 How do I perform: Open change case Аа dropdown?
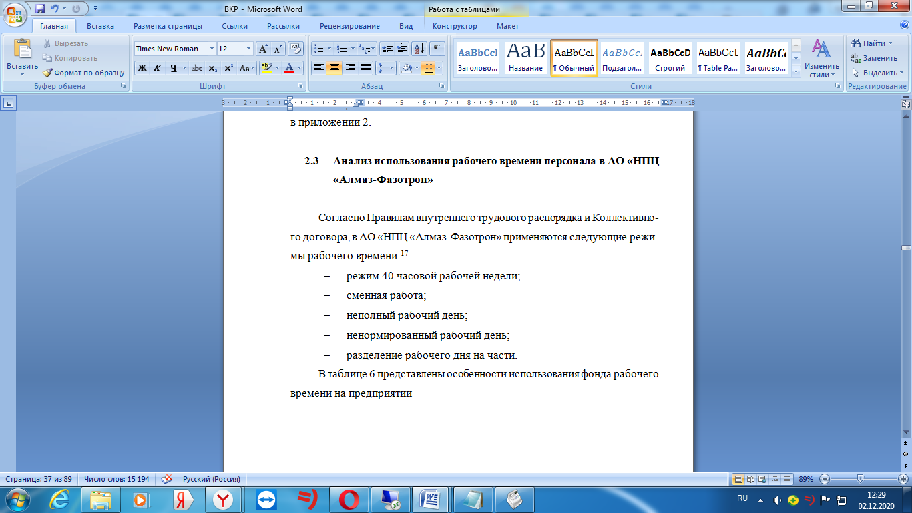(246, 68)
